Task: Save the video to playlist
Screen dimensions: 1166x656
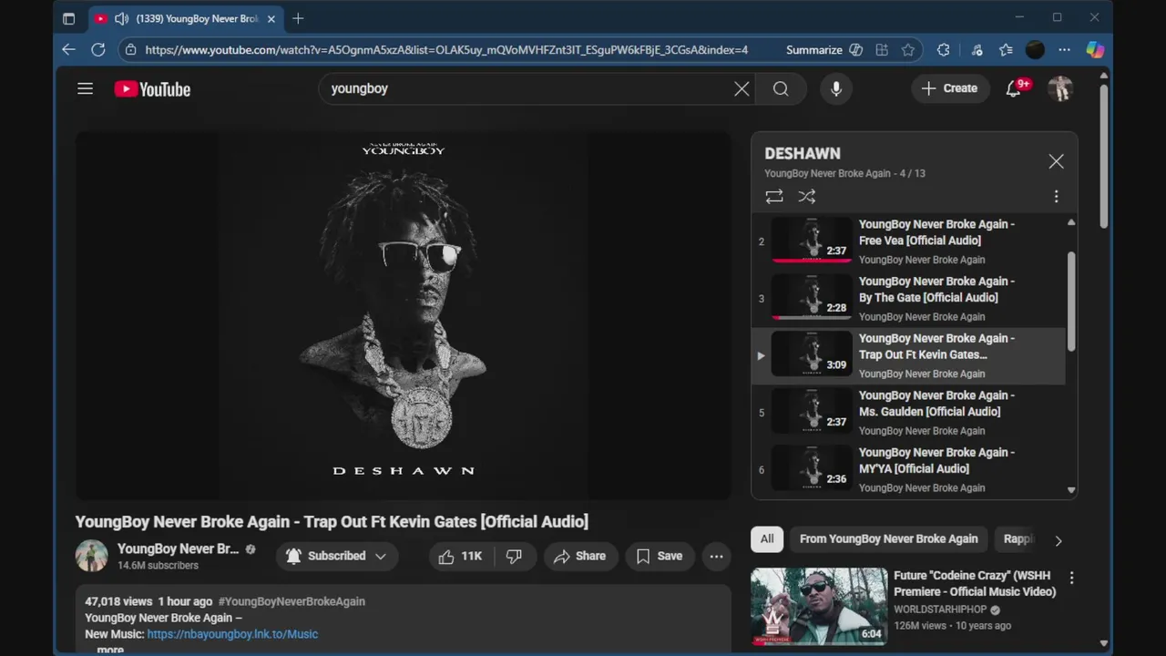Action: point(660,556)
